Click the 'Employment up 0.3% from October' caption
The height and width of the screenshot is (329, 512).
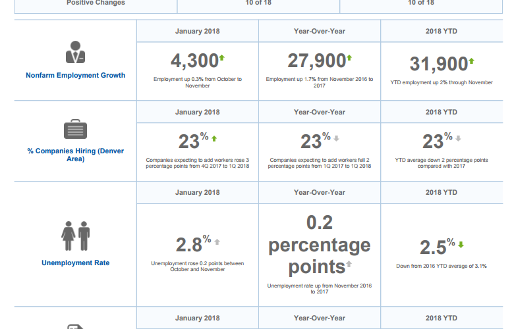click(198, 82)
